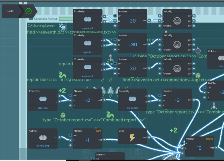
Task: Click forward input port of topmost Velocity node
Action: [x=160, y=26]
